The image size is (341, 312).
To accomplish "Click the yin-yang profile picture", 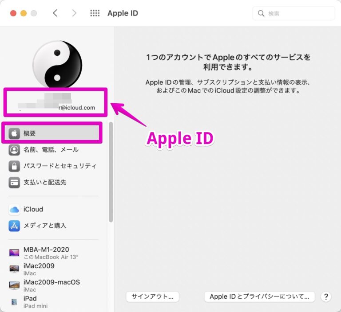I will 57,64.
